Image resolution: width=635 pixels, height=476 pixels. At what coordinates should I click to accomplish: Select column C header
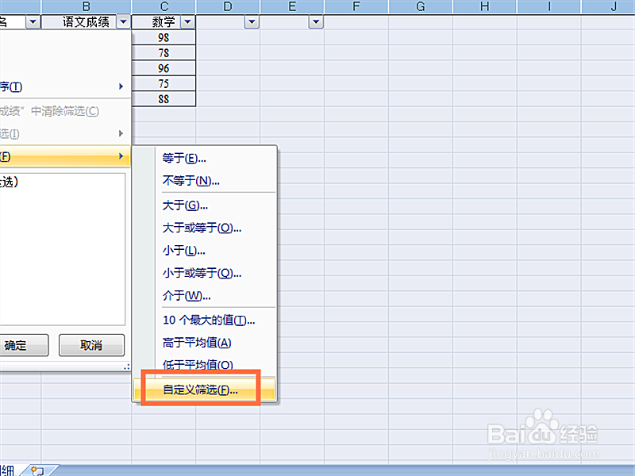(164, 6)
